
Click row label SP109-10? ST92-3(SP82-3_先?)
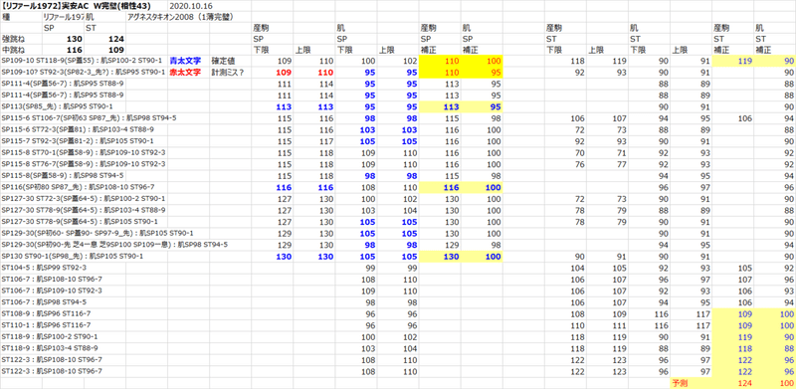(84, 72)
